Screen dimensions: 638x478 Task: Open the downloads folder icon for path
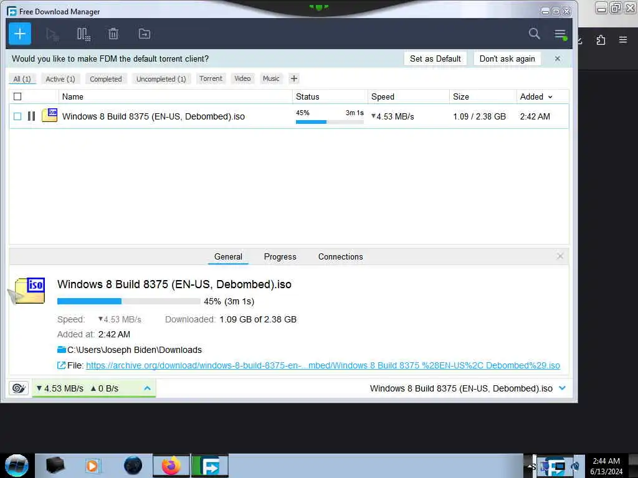coord(62,350)
